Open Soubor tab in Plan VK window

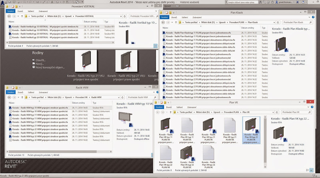[159, 107]
